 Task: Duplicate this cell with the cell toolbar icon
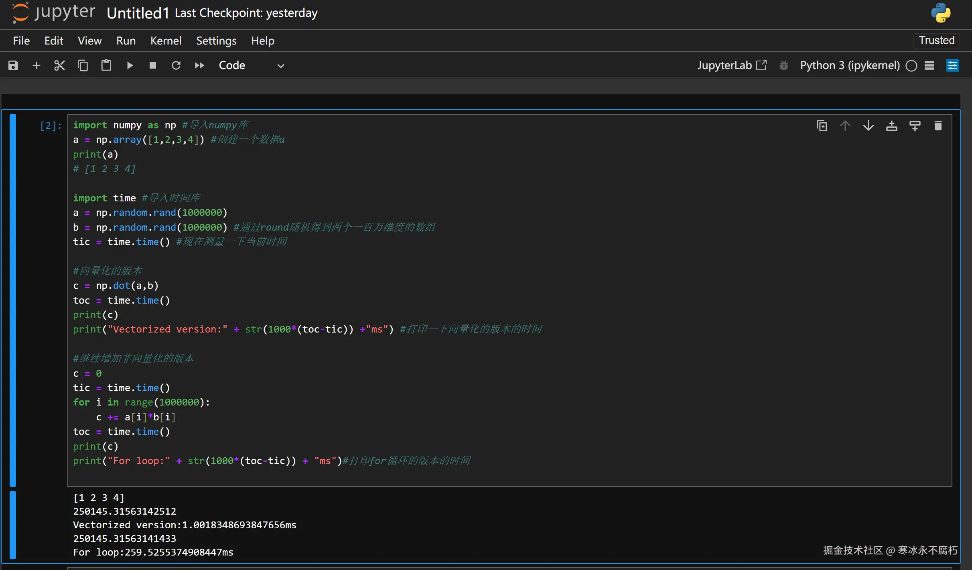pos(822,126)
